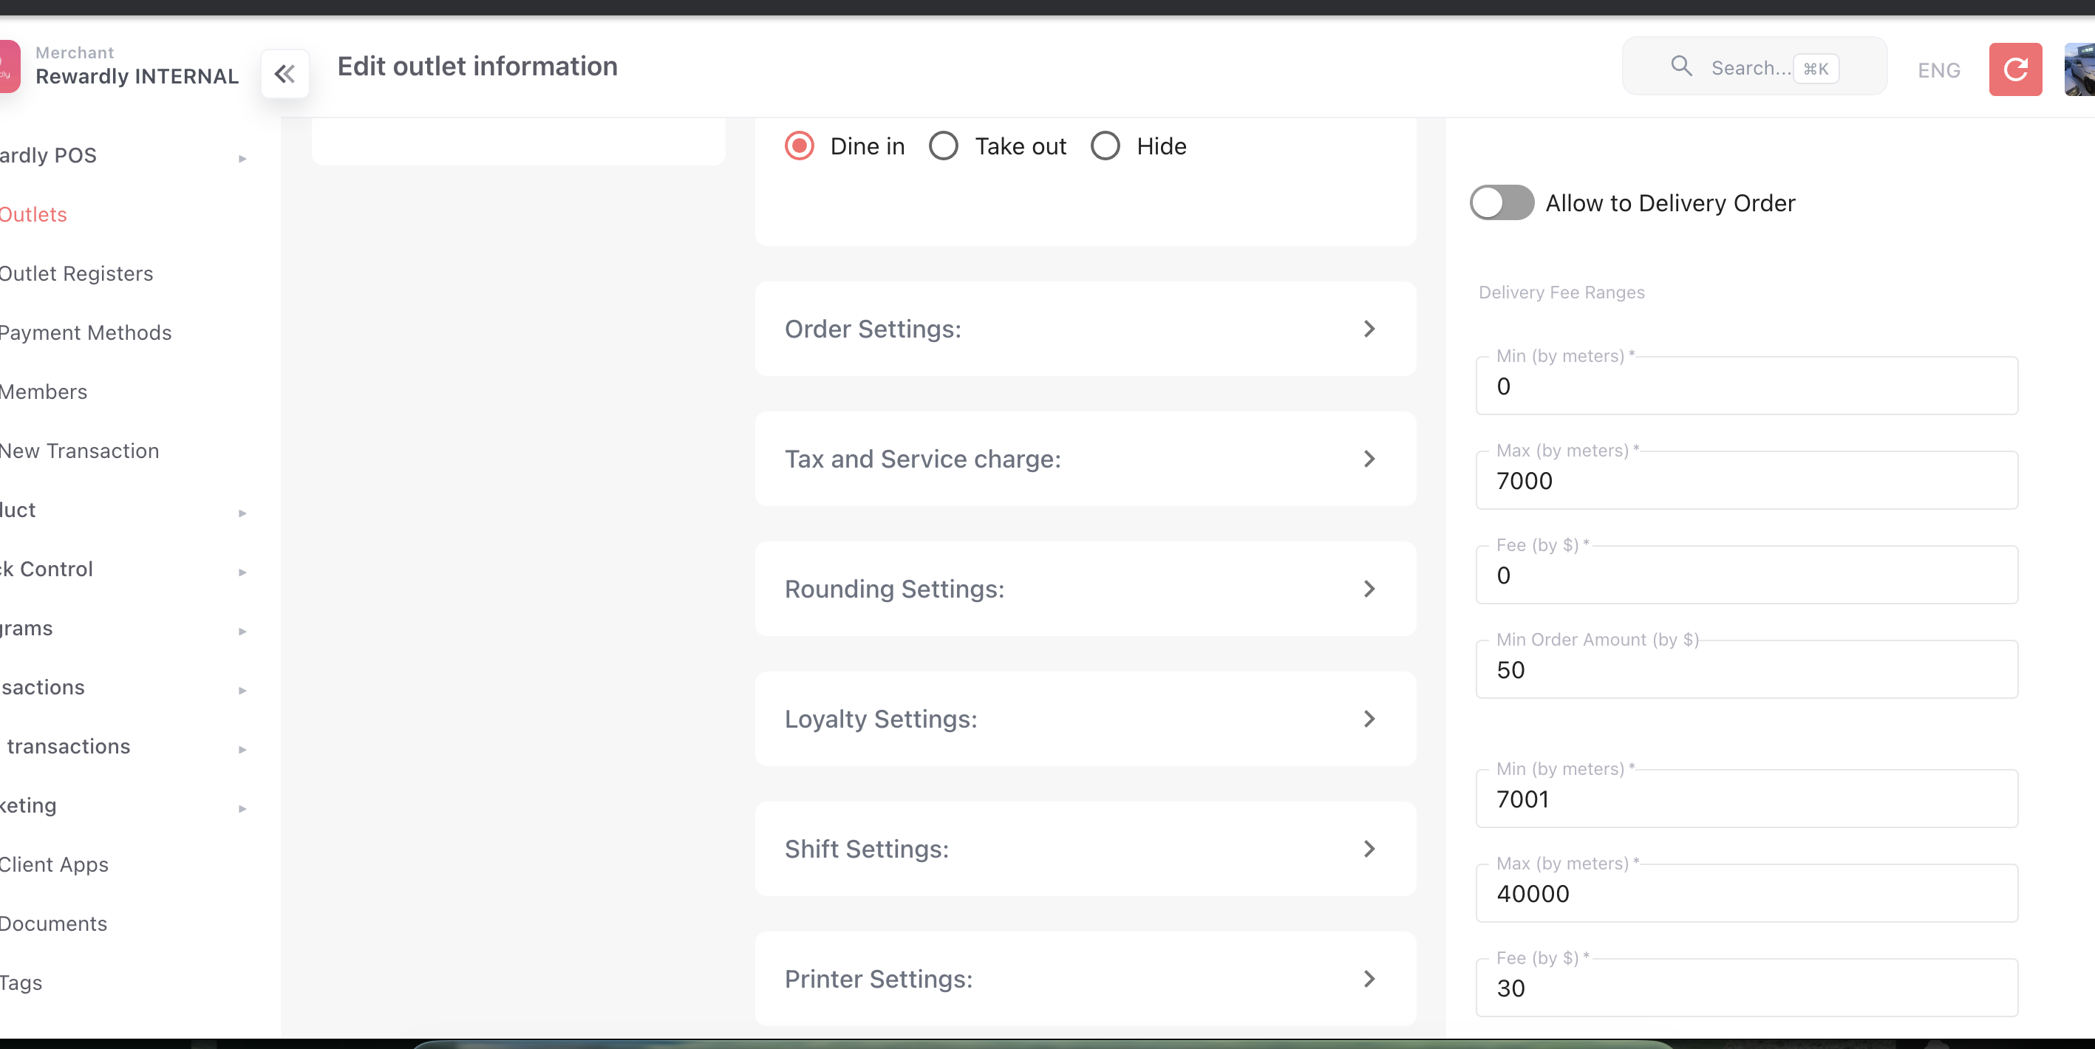
Task: Click the first Fee (by $) field with 0
Action: point(1746,575)
